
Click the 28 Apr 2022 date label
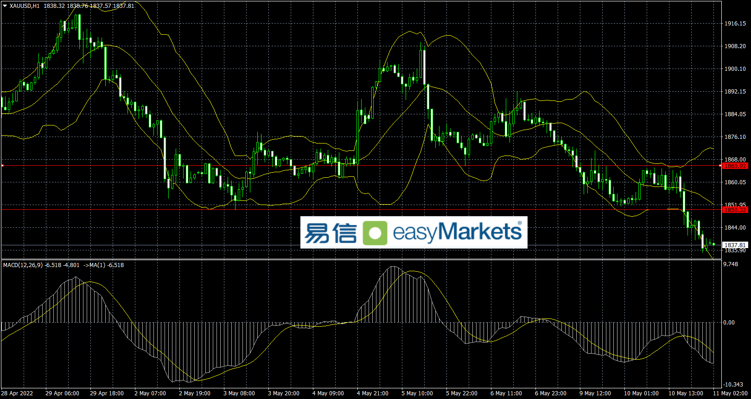pos(17,393)
